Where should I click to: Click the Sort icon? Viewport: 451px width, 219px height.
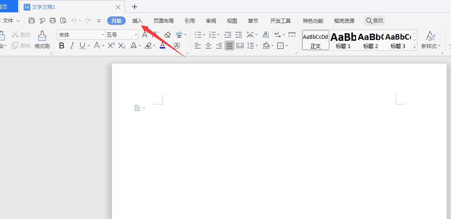[266, 35]
